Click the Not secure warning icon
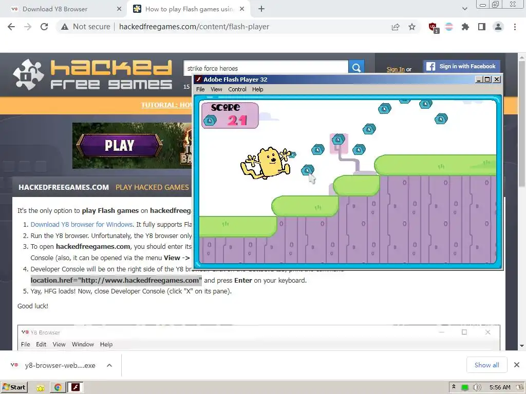Viewport: 526px width, 394px height. (x=65, y=27)
